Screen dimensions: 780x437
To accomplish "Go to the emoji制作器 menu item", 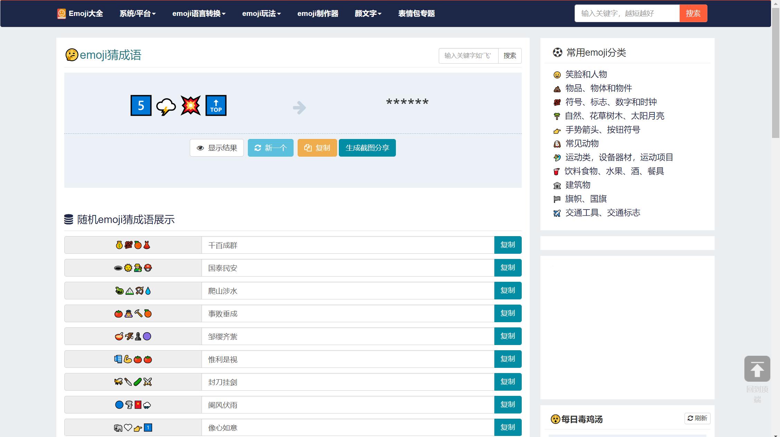I will tap(318, 13).
